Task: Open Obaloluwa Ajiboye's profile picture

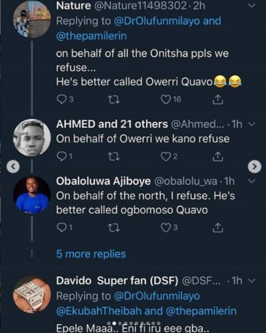Action: tap(32, 195)
